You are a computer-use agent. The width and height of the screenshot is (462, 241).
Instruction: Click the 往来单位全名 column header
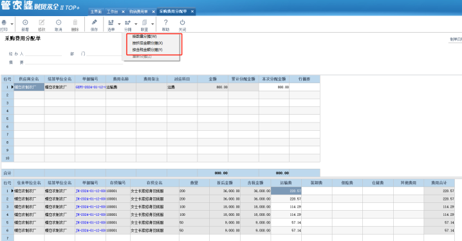(29, 183)
